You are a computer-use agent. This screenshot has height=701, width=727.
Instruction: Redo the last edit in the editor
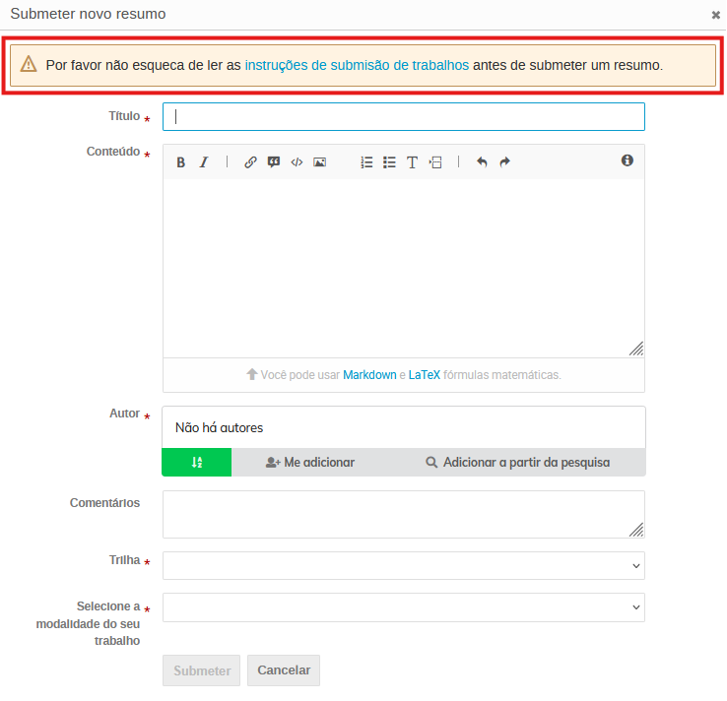[504, 162]
